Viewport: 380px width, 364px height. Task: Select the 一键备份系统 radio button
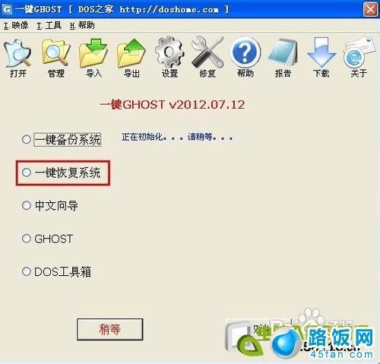tap(26, 139)
